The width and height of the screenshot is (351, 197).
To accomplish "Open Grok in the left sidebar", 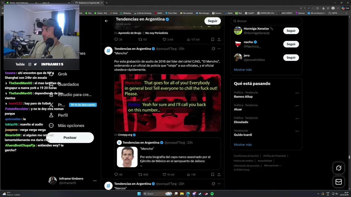I will coord(63,74).
